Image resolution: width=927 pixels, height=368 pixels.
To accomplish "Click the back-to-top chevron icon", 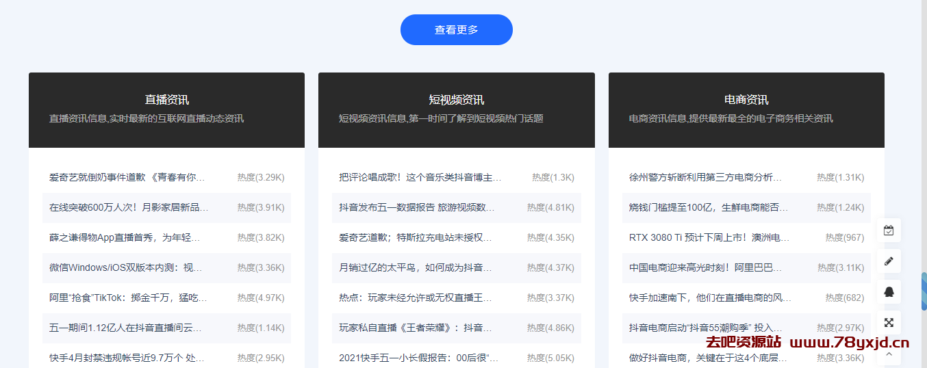I will click(x=889, y=354).
